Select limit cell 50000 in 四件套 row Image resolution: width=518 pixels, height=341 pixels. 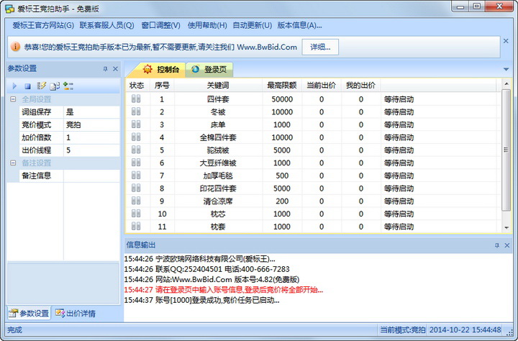tap(282, 99)
